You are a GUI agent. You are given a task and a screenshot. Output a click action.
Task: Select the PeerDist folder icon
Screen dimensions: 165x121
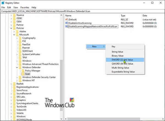point(20,44)
